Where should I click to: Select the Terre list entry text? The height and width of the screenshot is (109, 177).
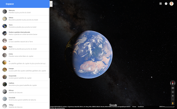click(x=11, y=25)
